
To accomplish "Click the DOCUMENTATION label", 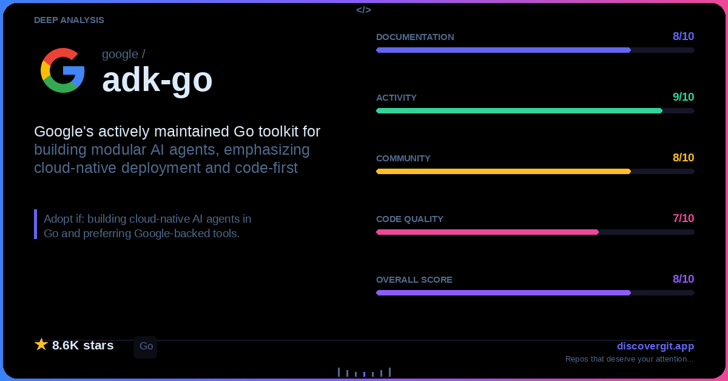I will pos(415,37).
